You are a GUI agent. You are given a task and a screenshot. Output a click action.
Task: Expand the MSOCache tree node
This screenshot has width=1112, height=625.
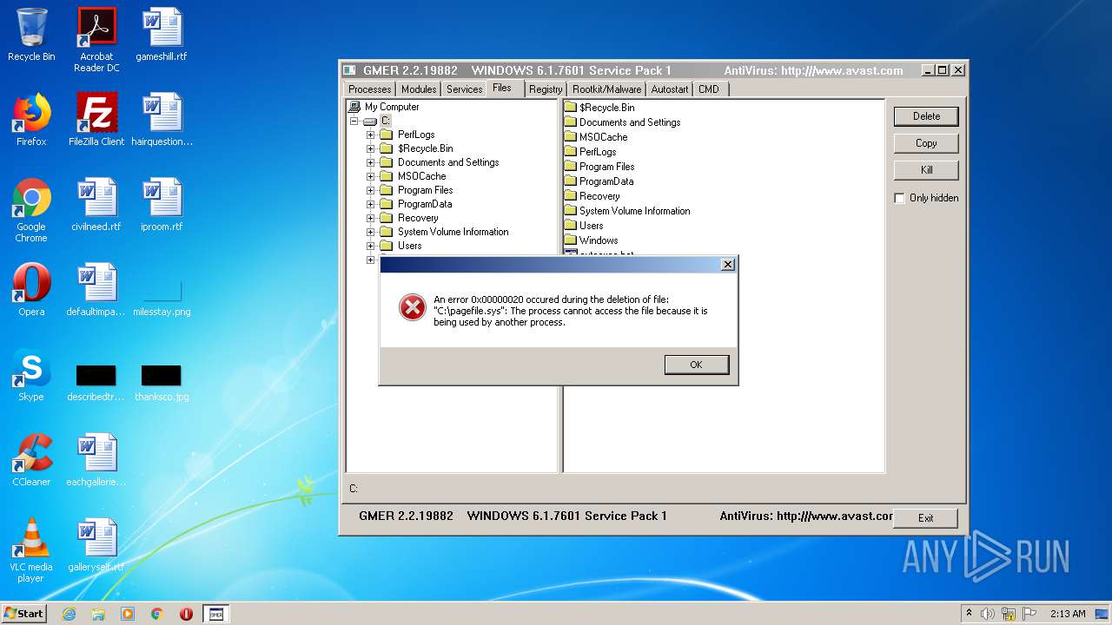370,176
